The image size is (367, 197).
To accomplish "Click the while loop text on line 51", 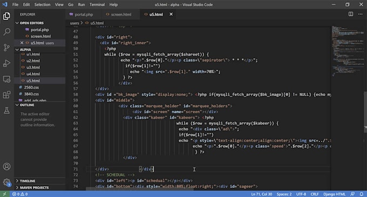I will [157, 55].
